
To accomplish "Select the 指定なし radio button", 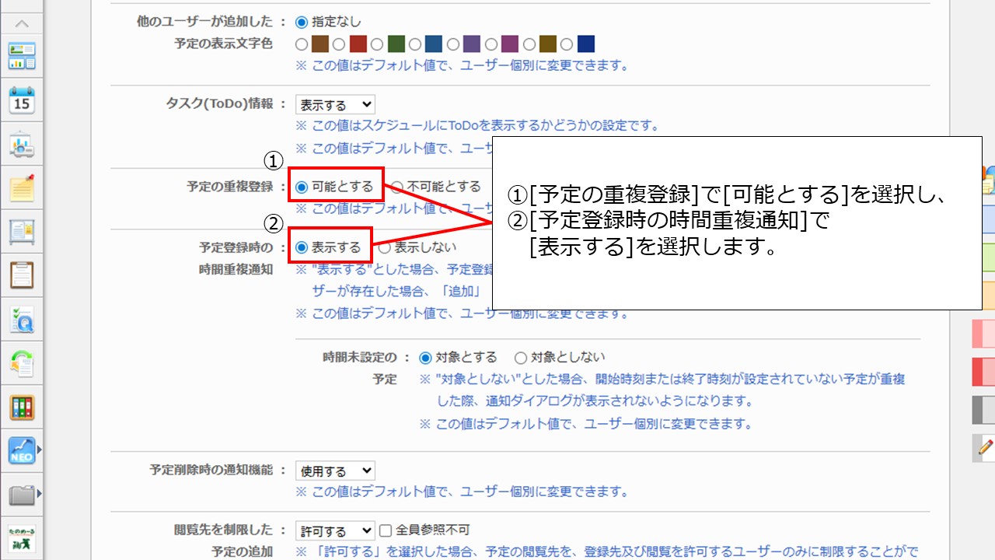I will [x=302, y=23].
